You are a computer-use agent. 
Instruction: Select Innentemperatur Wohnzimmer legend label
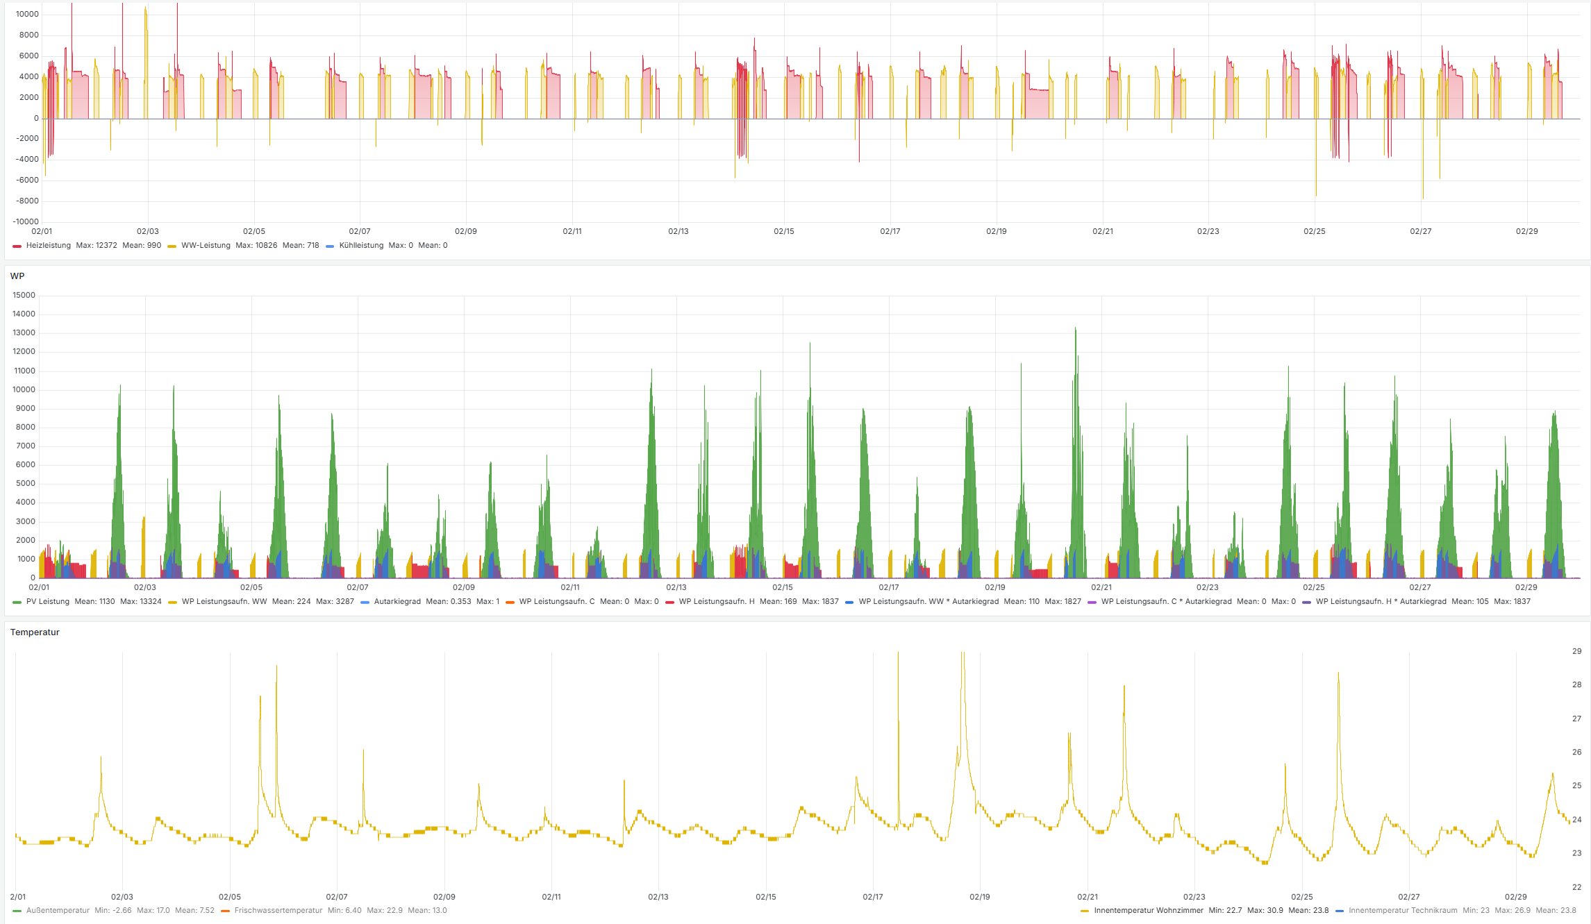[x=1148, y=911]
